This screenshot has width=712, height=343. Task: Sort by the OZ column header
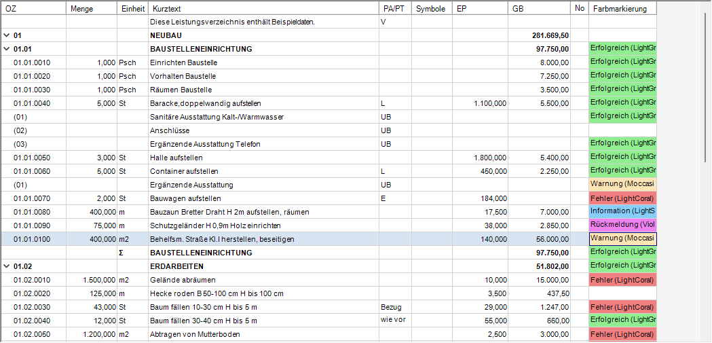coord(34,9)
